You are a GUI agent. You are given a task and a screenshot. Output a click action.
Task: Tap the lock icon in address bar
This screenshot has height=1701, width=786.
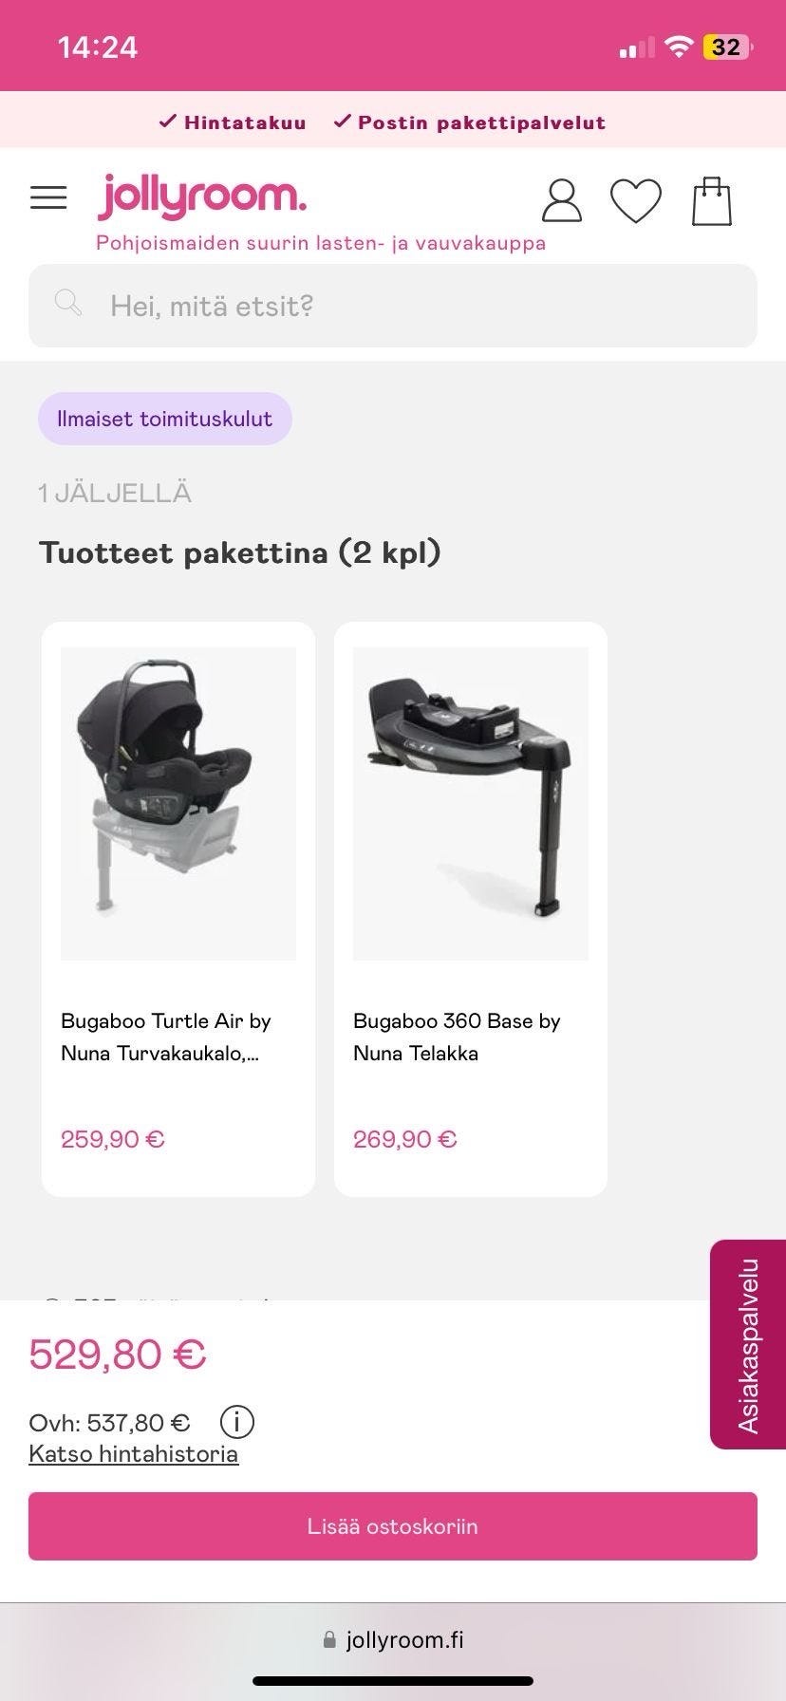329,1639
